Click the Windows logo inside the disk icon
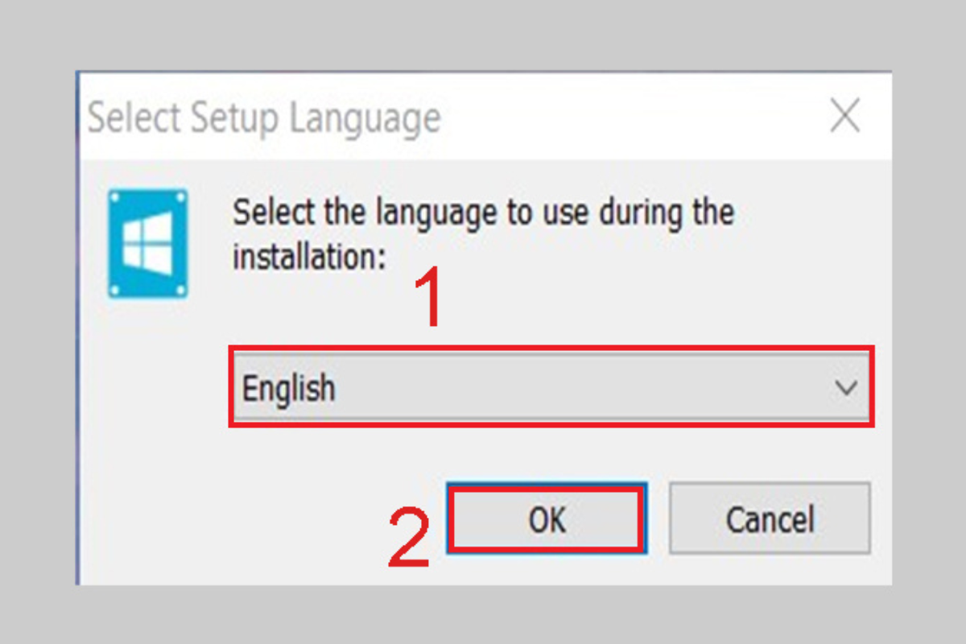Image resolution: width=966 pixels, height=644 pixels. pyautogui.click(x=148, y=242)
